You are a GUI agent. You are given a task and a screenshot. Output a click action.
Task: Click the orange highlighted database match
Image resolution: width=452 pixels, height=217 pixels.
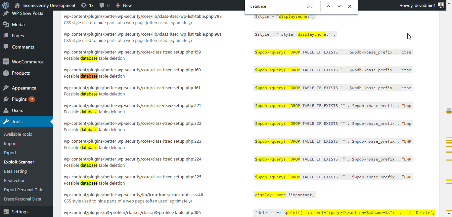(x=89, y=76)
